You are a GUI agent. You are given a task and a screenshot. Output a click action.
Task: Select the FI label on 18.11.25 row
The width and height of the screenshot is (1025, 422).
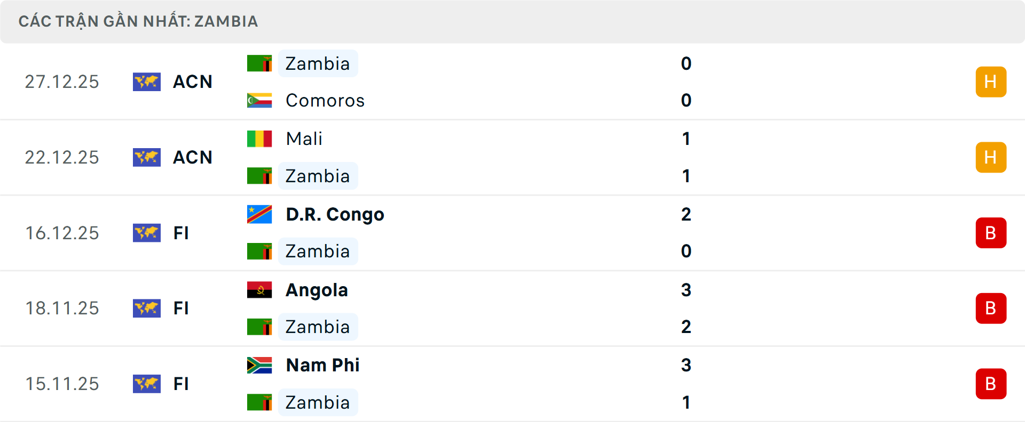click(x=182, y=308)
